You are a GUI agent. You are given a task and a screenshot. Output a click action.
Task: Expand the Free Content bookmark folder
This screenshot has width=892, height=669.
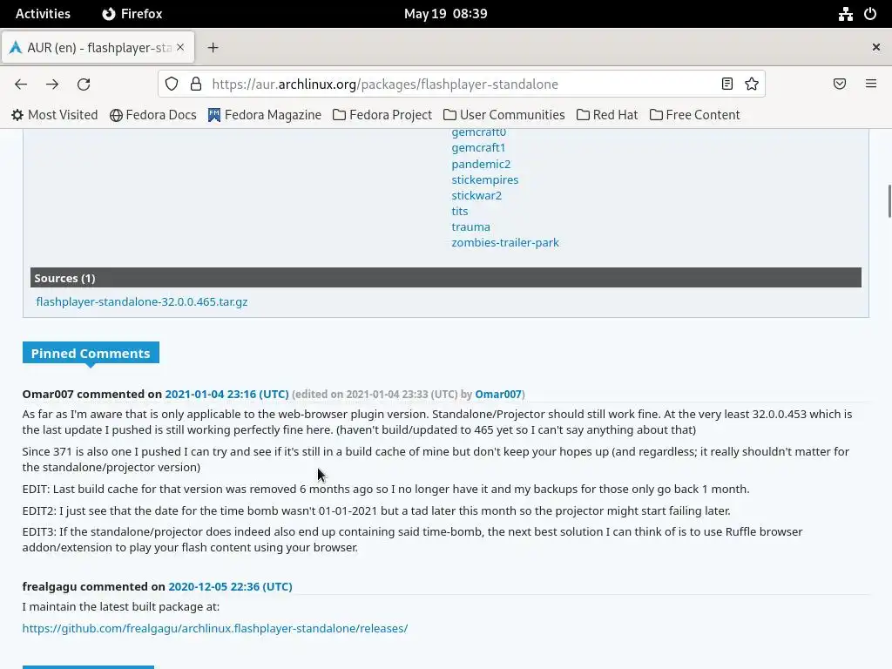point(694,115)
